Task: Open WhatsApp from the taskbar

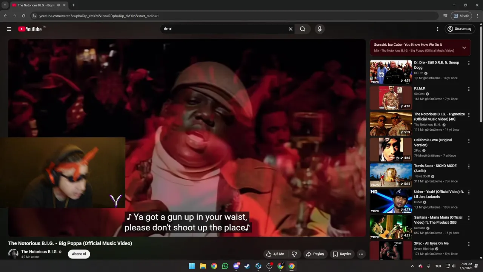Action: point(225,266)
